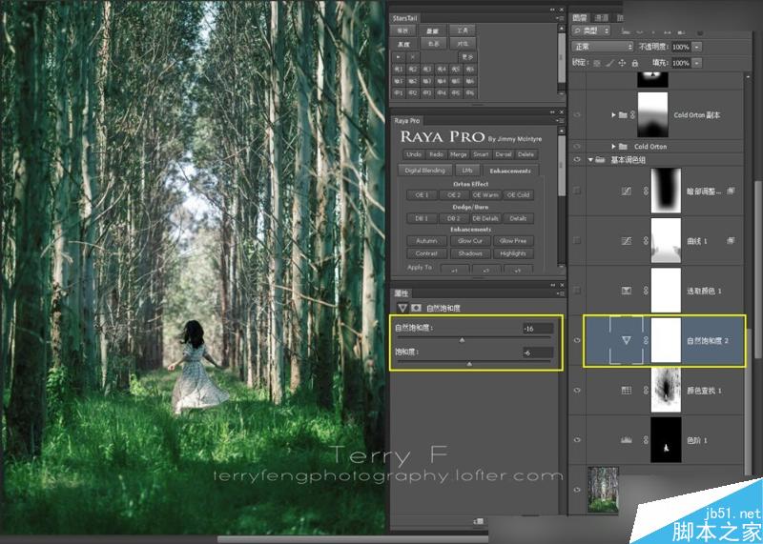Expand the Cold Orton 副本 group

point(613,115)
